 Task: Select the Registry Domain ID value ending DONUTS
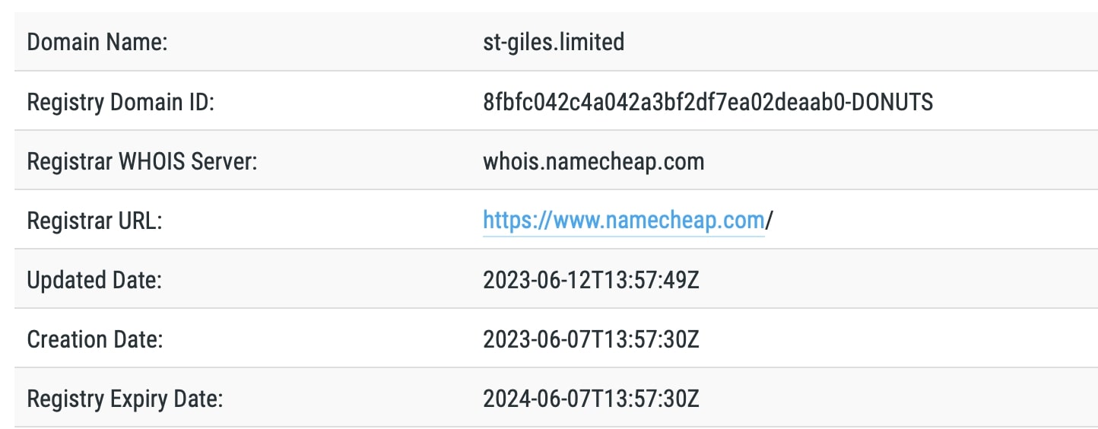(708, 102)
